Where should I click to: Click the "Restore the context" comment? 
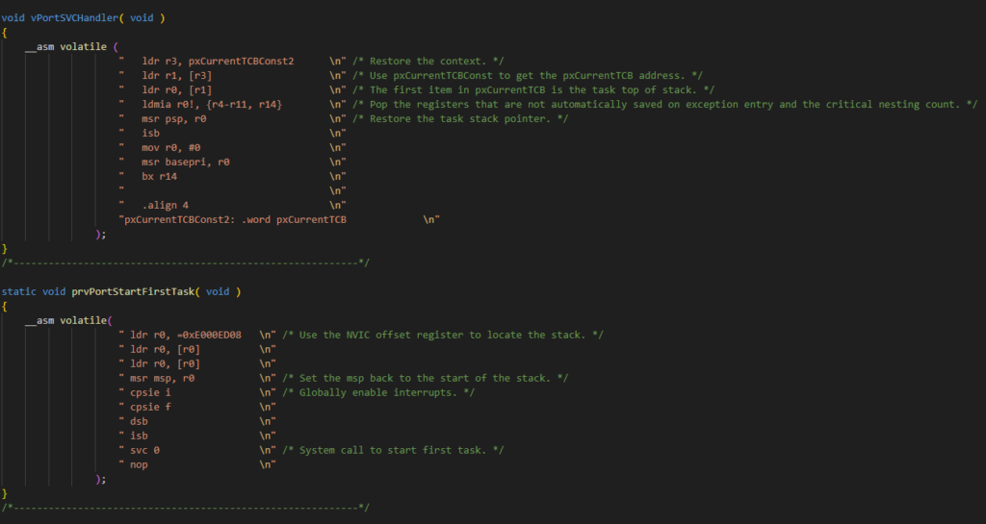click(416, 61)
